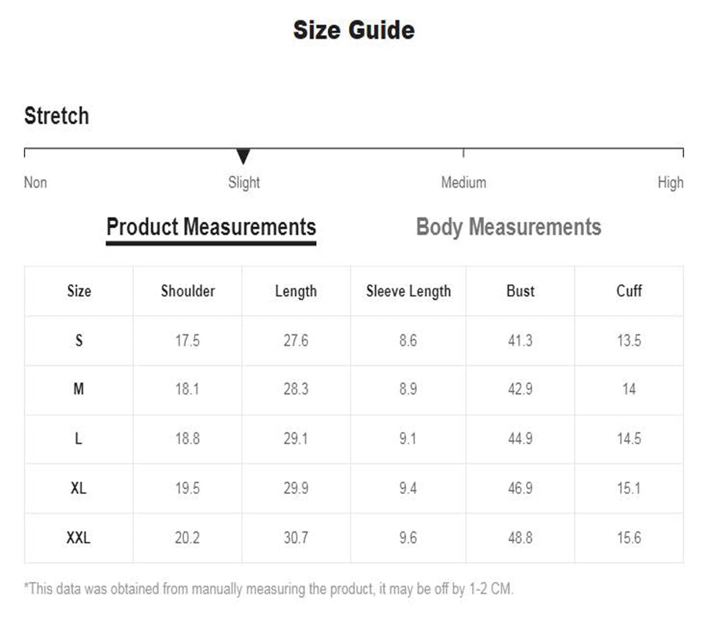The width and height of the screenshot is (706, 633).
Task: Select the Non stretch label
Action: click(35, 183)
